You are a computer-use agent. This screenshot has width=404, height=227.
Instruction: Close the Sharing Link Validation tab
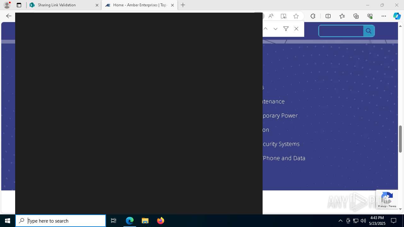click(x=97, y=5)
